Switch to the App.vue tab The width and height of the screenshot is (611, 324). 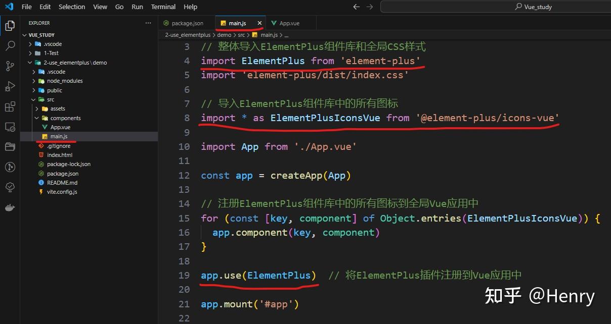point(286,23)
